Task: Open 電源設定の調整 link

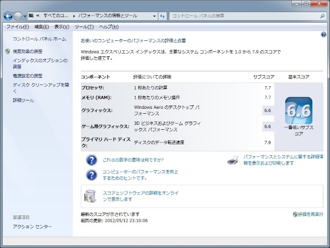Action: [28, 76]
